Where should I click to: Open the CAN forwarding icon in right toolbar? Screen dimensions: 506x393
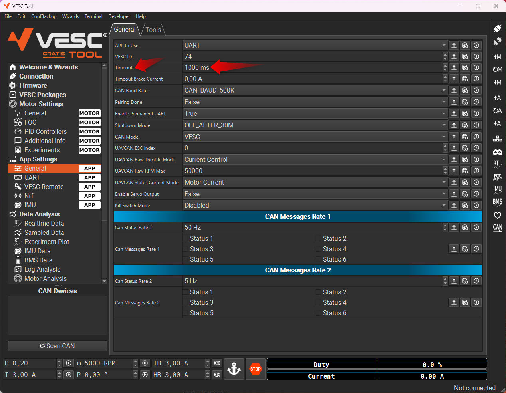[x=498, y=228]
